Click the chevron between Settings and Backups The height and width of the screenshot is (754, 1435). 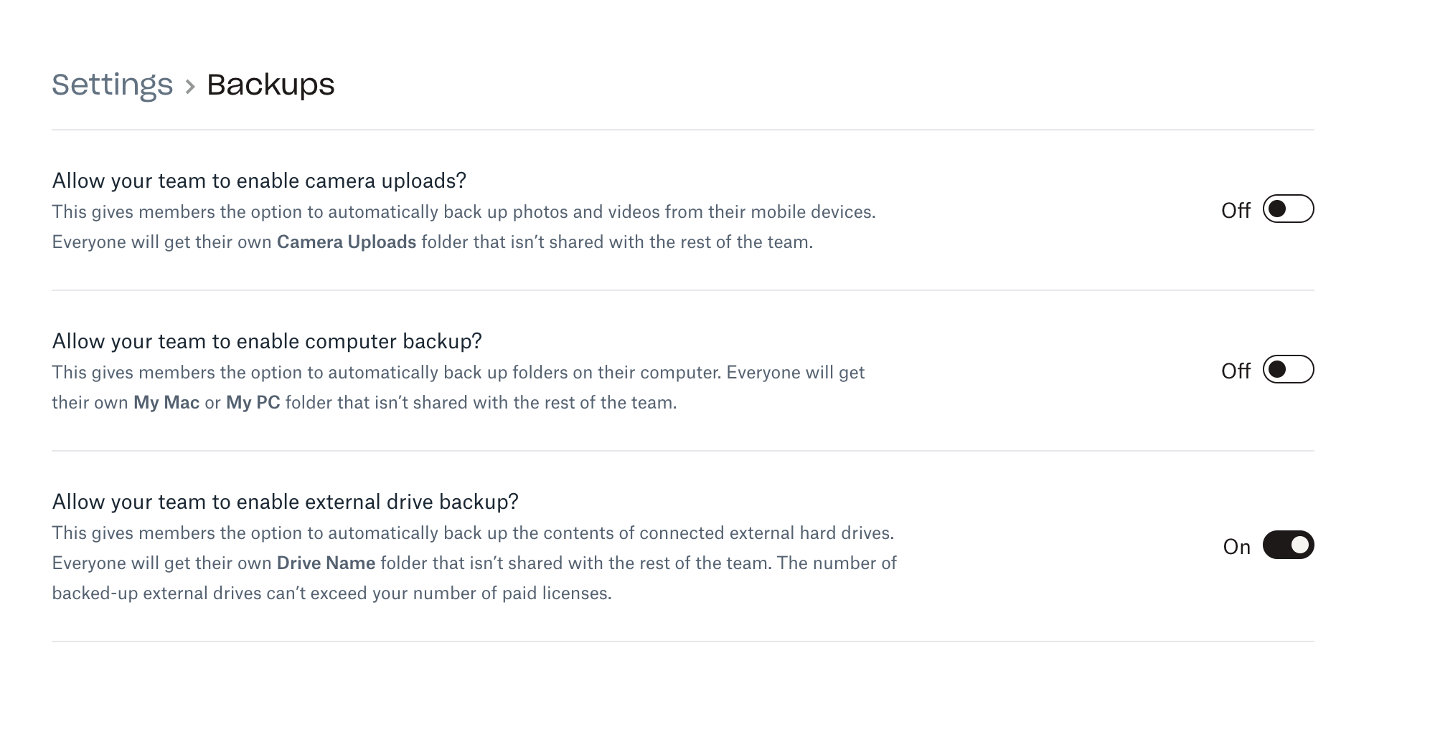pos(190,86)
